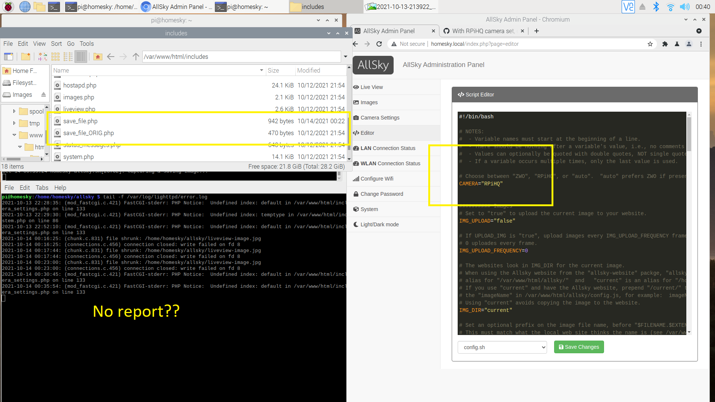Screen dimensions: 715x402
Task: Click the Bluetooth icon in the system tray
Action: coord(657,7)
